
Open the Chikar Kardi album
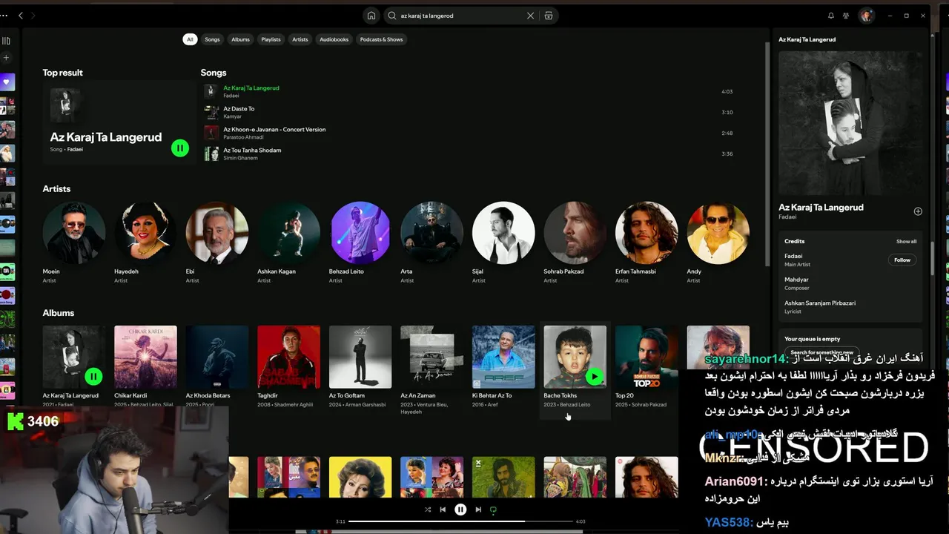[x=145, y=357]
